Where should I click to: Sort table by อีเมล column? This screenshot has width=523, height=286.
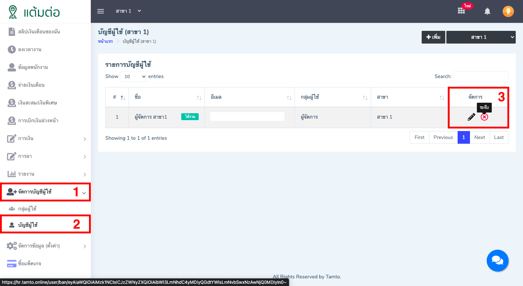click(249, 97)
